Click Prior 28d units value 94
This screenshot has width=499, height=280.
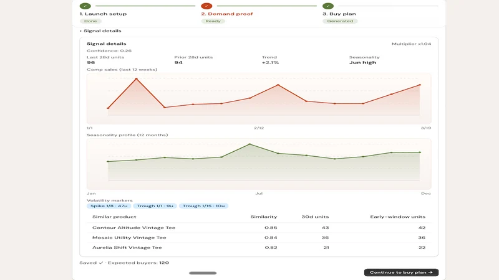click(x=178, y=63)
